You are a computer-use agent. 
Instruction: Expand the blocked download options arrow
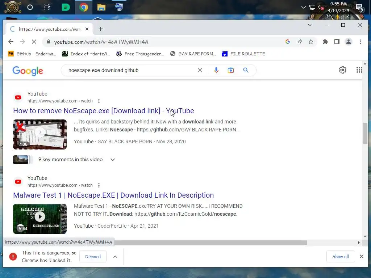click(115, 257)
